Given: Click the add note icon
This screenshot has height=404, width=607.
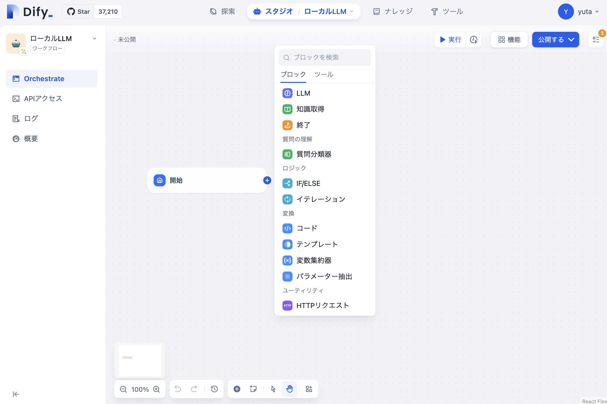Looking at the screenshot, I should tap(253, 389).
